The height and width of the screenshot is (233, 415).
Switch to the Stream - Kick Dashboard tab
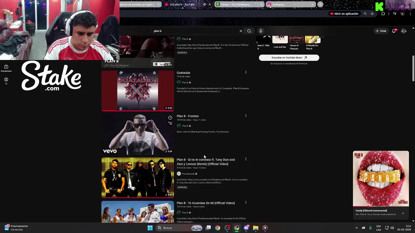pyautogui.click(x=239, y=5)
